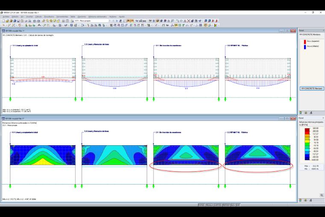Open the Herramientas menu
325x217 pixels.
62,17
